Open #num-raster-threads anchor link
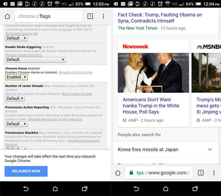The height and width of the screenshot is (196, 221). point(77,94)
